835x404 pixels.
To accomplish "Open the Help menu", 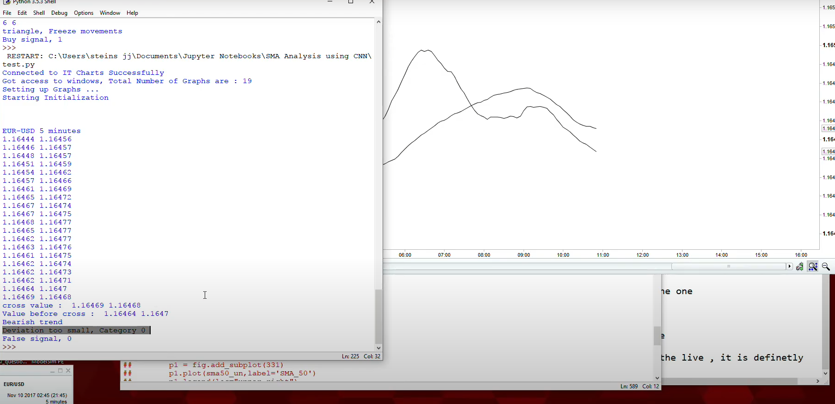I will [x=132, y=13].
